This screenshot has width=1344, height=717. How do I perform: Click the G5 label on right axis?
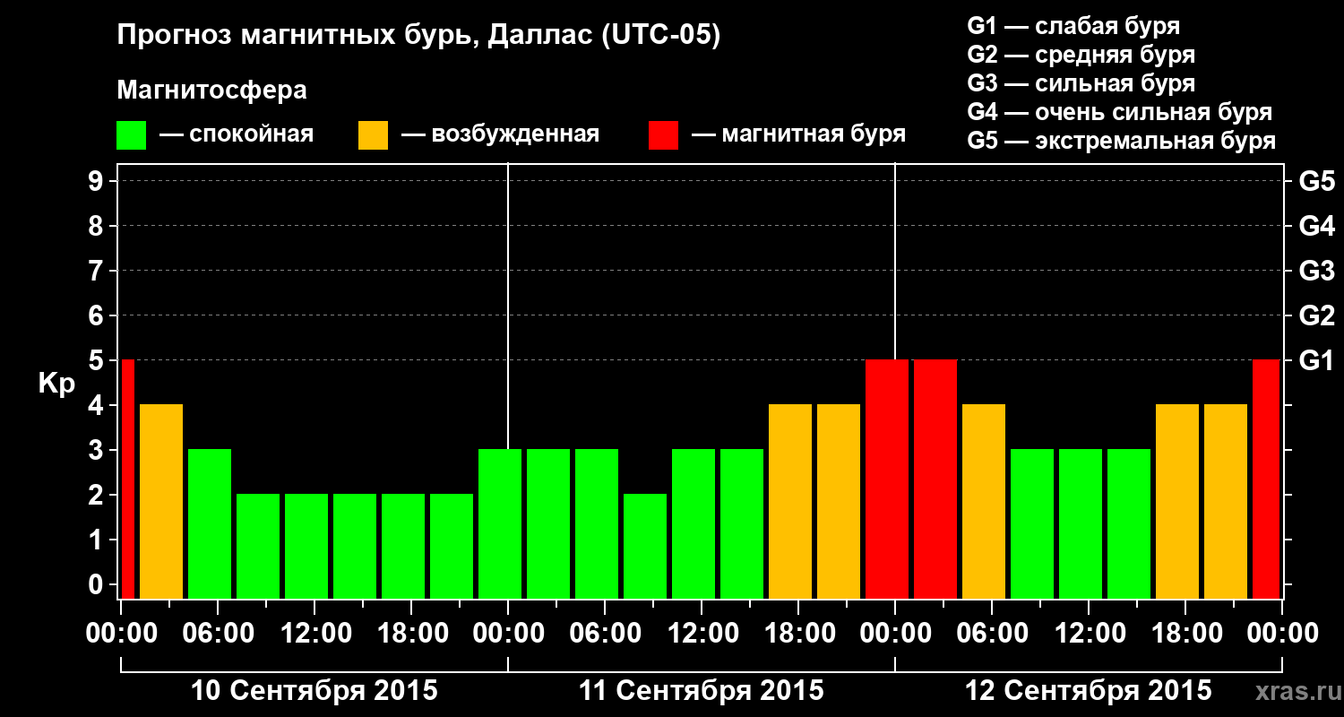coord(1316,181)
